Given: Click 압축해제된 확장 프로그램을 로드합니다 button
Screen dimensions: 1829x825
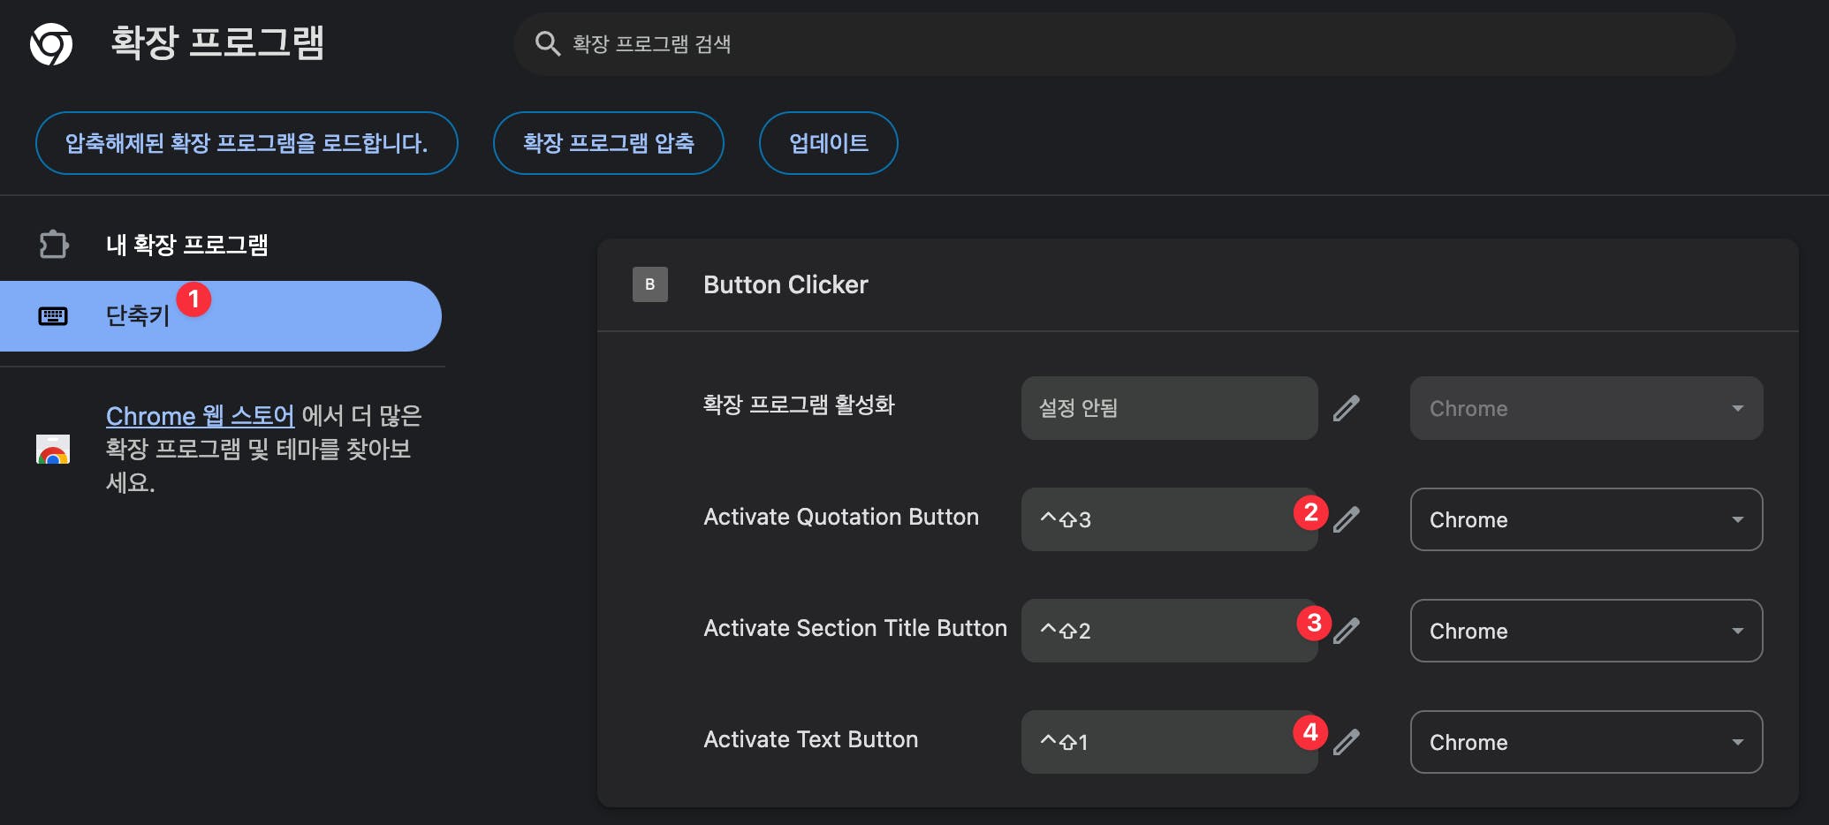Looking at the screenshot, I should tap(247, 143).
